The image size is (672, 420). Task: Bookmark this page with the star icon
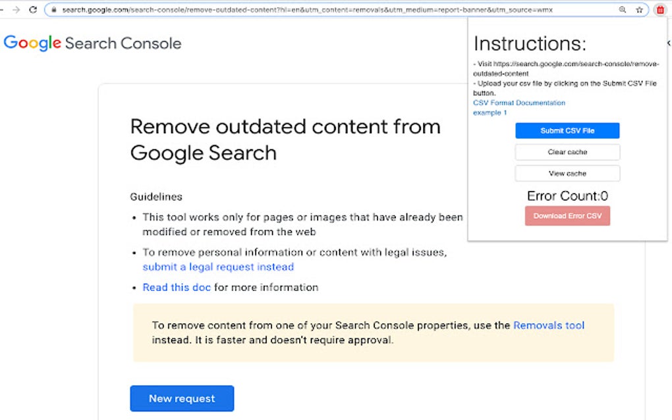639,10
